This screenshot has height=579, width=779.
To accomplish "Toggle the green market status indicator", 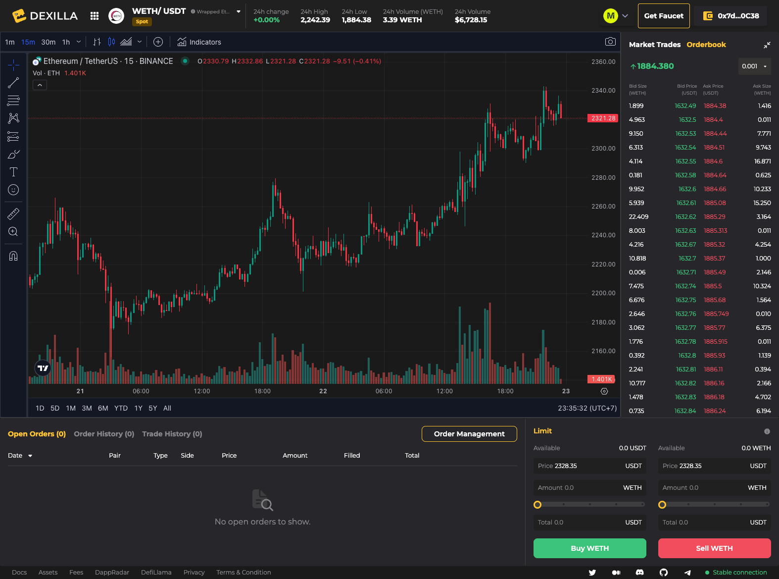I will [x=185, y=61].
